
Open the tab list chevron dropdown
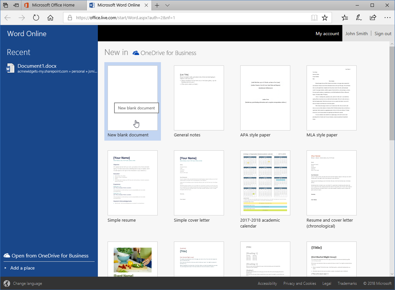point(167,5)
